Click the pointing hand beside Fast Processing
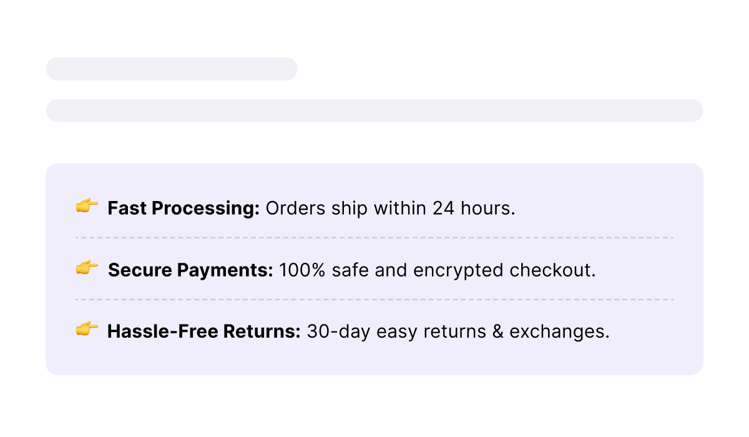Screen dimensions: 749x437 87,206
